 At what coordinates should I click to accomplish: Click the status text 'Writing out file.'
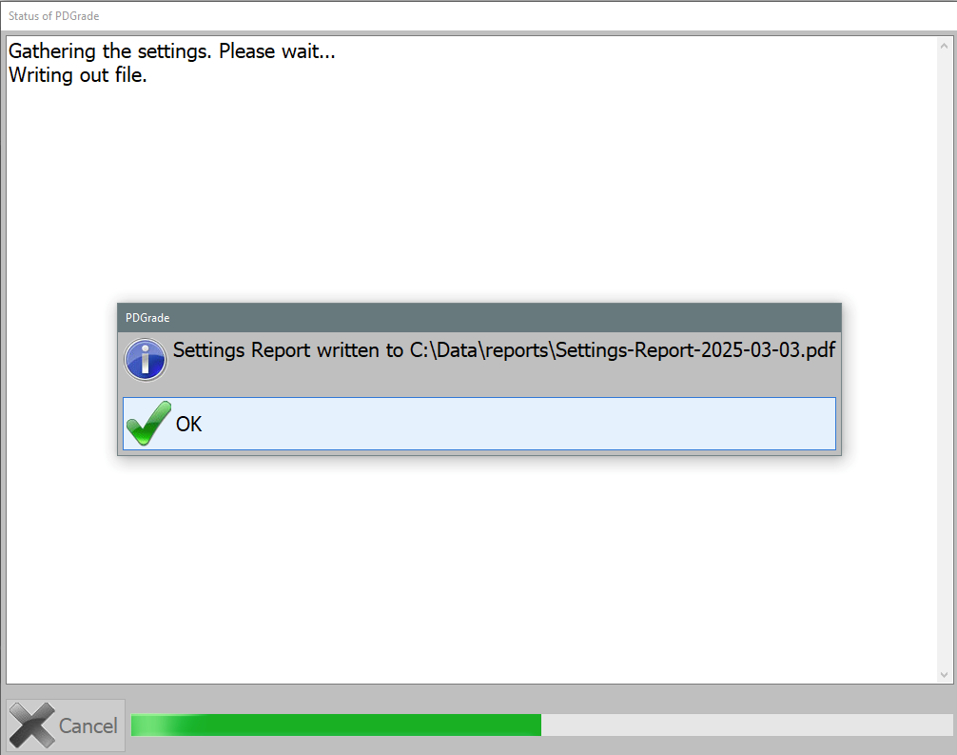[x=76, y=75]
